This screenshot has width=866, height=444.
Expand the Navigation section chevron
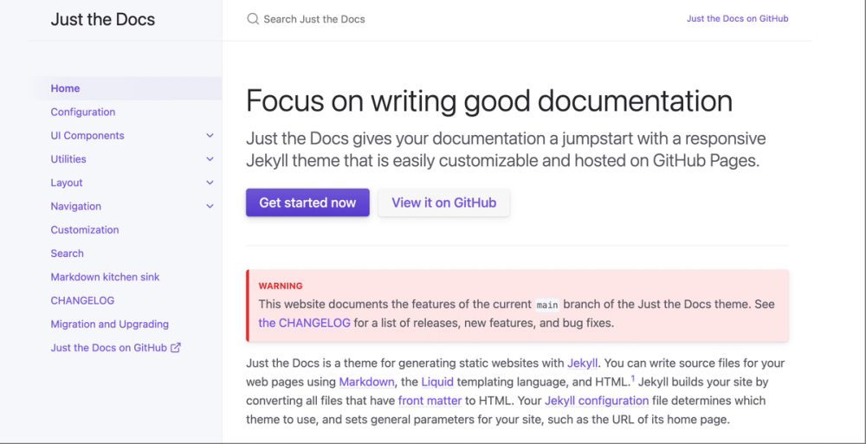210,206
